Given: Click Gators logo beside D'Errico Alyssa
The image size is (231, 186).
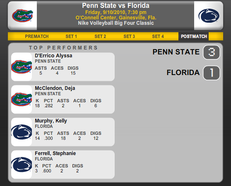Looking at the screenshot, I should 22,67.
